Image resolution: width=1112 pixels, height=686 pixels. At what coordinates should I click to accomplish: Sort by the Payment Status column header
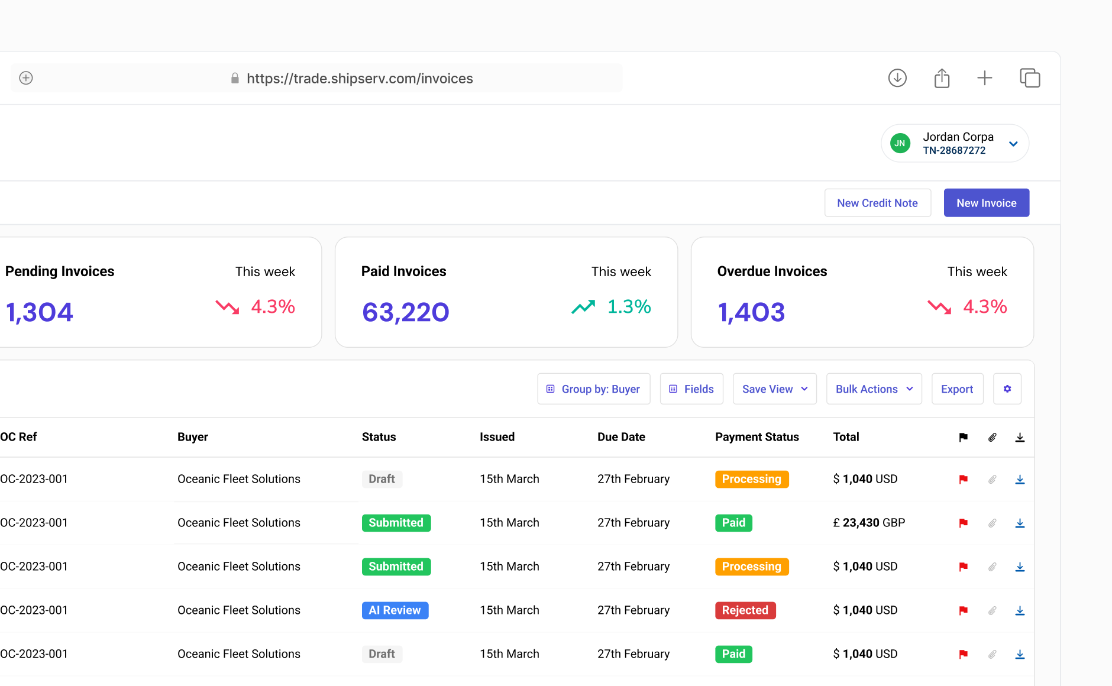[757, 437]
